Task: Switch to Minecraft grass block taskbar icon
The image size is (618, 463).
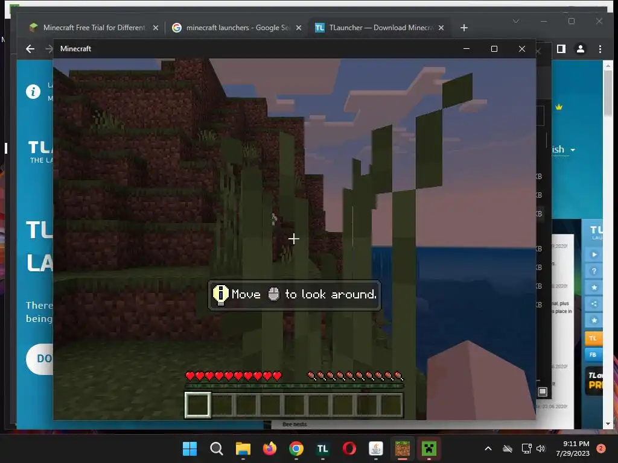Action: [x=403, y=449]
